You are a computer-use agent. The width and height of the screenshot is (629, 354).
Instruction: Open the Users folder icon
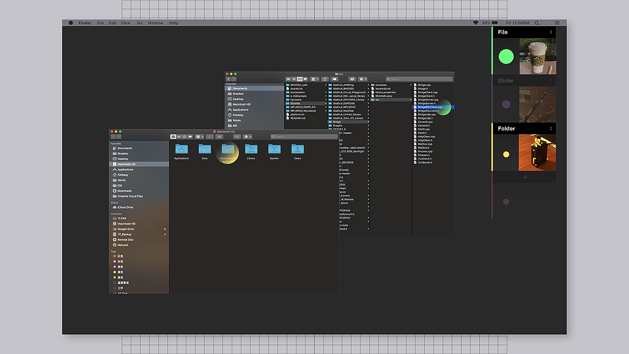click(297, 149)
